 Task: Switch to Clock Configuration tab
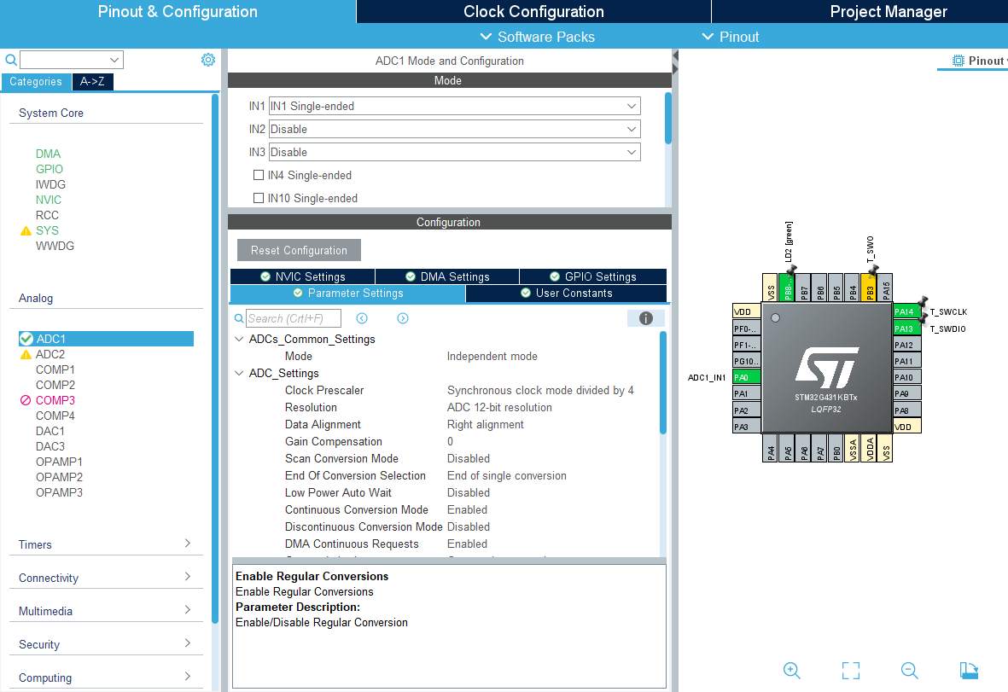coord(533,12)
